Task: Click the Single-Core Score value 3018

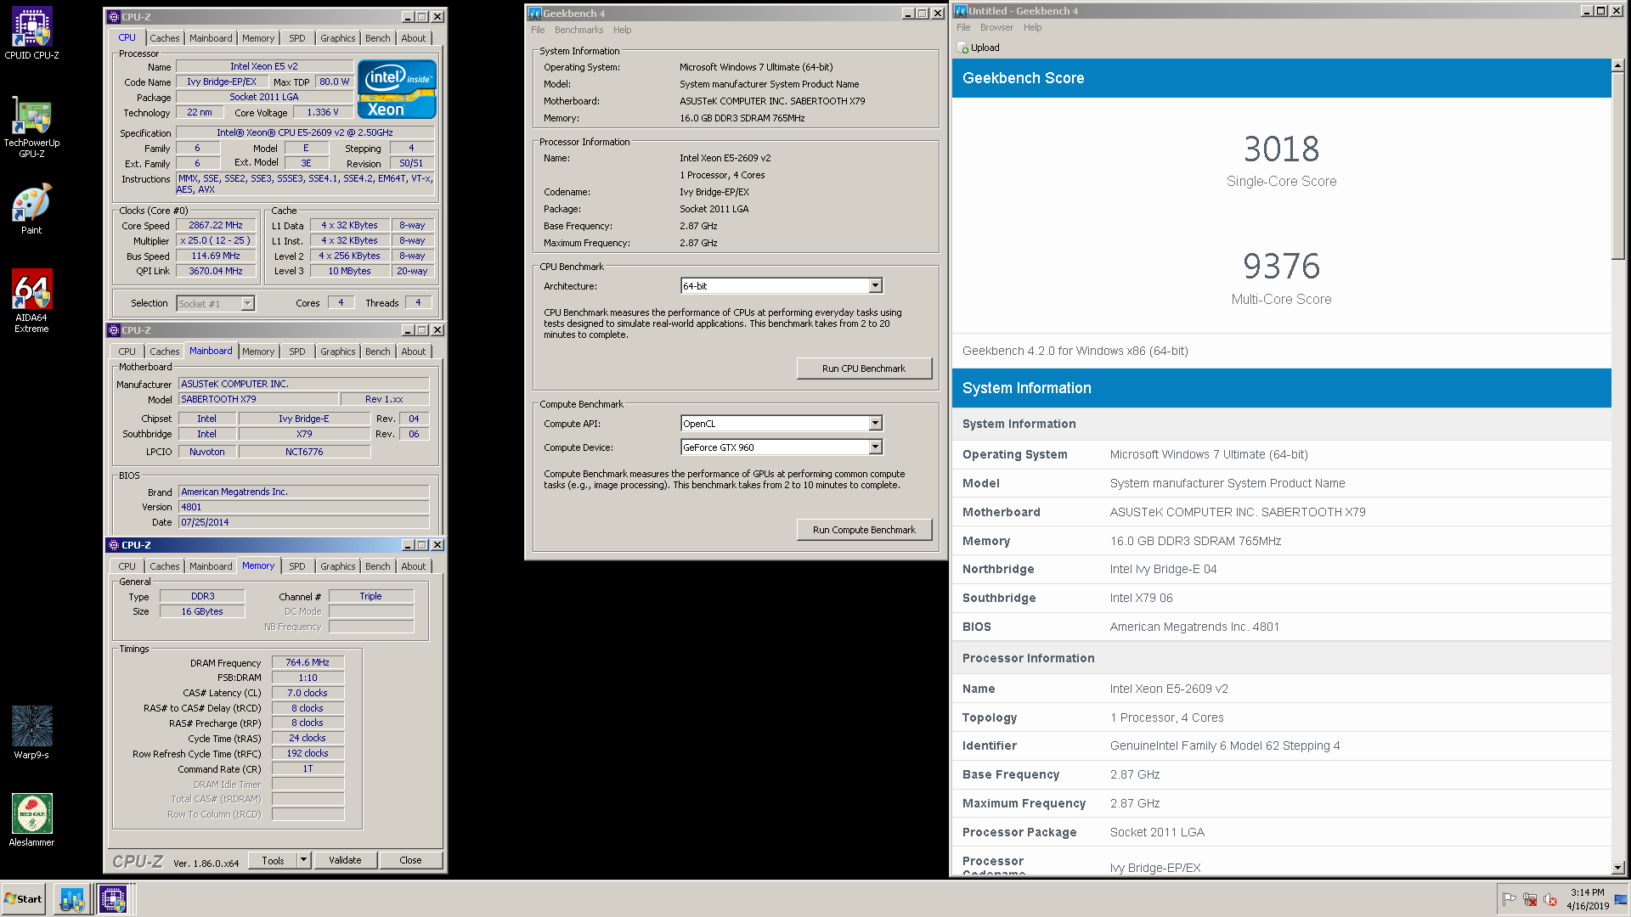Action: click(x=1281, y=149)
